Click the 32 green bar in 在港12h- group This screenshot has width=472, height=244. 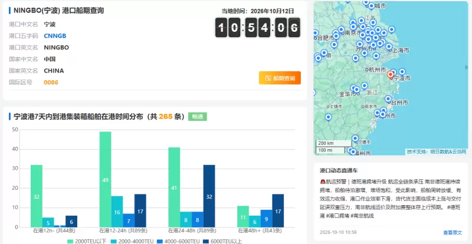pos(37,196)
